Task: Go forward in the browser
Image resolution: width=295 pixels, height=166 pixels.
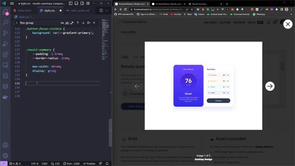Action: [x=120, y=9]
